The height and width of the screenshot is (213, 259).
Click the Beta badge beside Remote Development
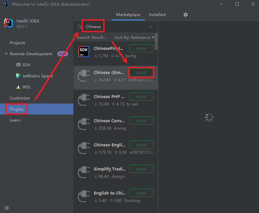(63, 54)
